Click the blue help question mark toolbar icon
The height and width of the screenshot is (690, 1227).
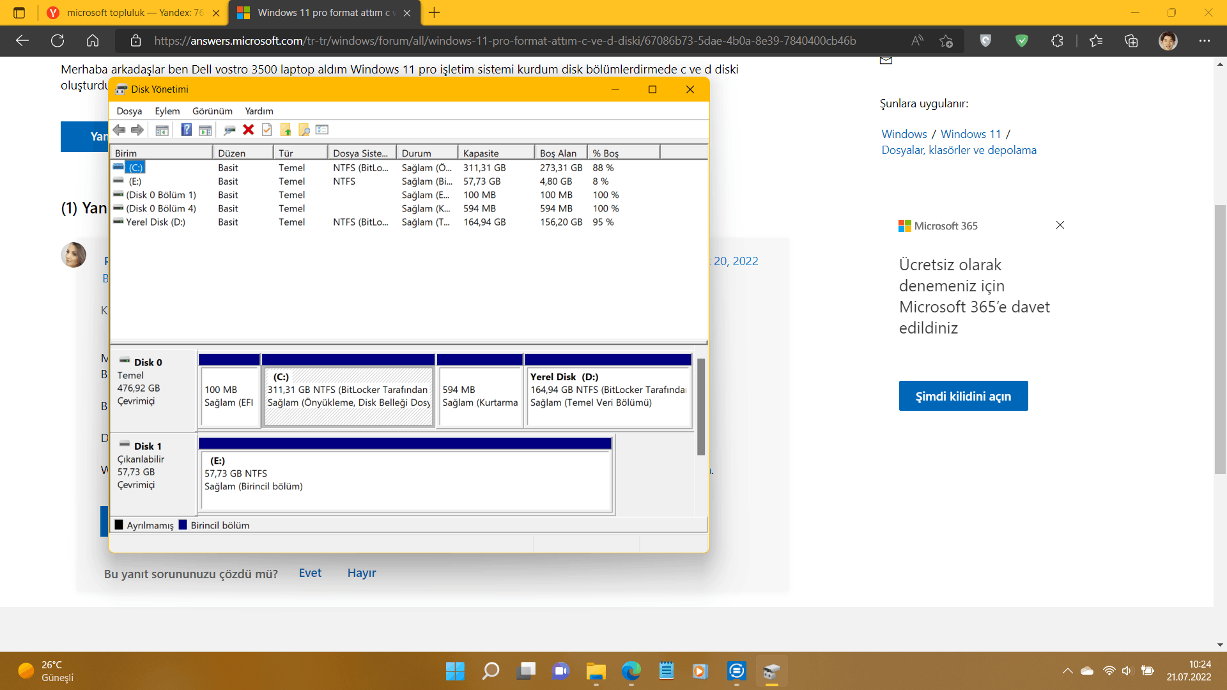click(x=186, y=130)
